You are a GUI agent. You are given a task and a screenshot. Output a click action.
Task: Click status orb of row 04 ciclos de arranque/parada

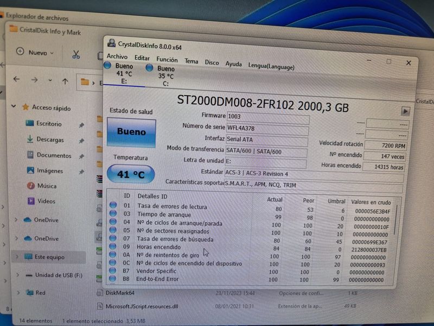click(113, 222)
